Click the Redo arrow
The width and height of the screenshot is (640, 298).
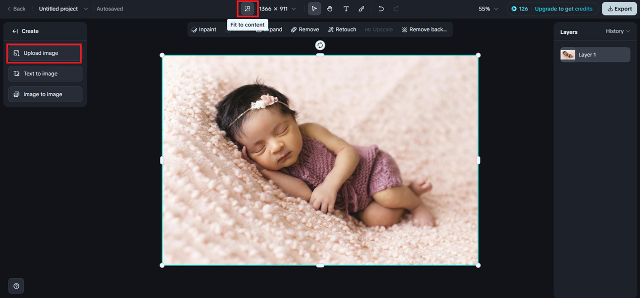tap(396, 9)
